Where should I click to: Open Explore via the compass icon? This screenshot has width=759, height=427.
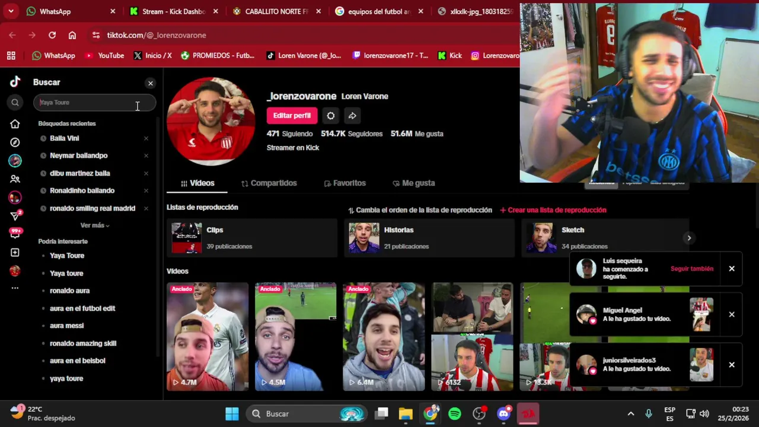point(15,142)
